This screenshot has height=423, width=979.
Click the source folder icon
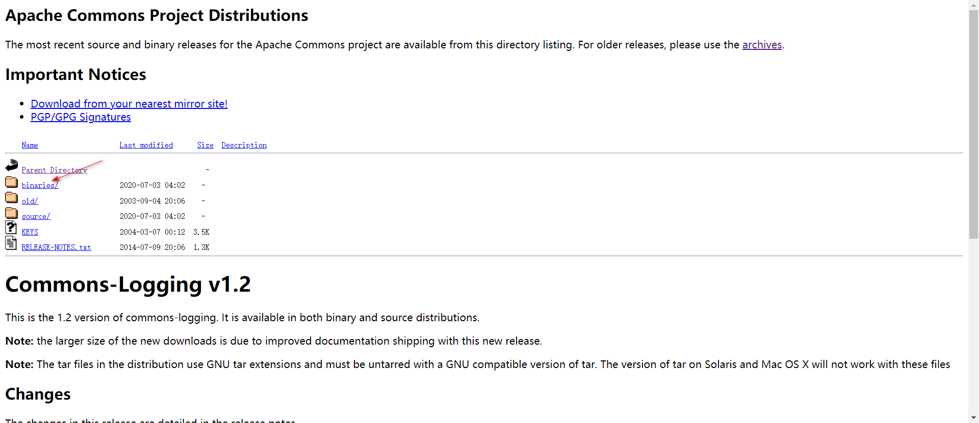11,213
